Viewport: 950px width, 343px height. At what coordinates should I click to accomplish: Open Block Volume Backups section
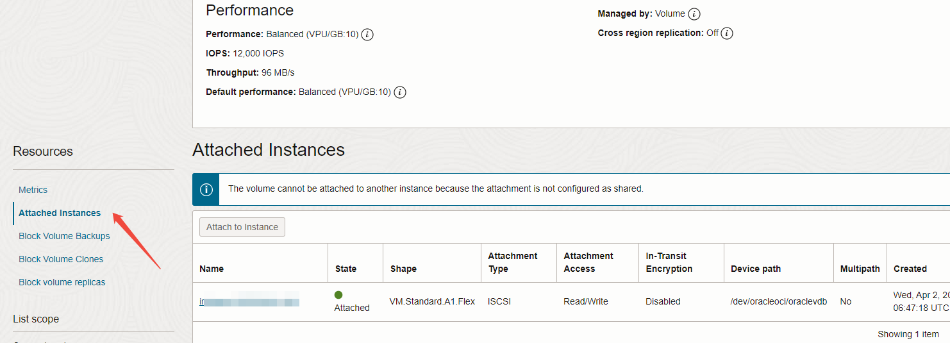pos(64,236)
